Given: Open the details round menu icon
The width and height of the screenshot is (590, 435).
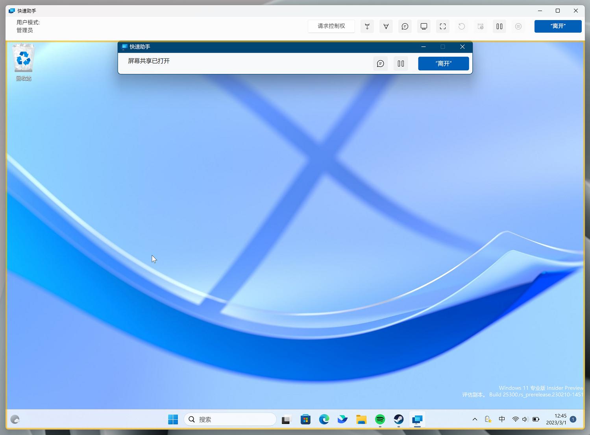Looking at the screenshot, I should pyautogui.click(x=518, y=26).
